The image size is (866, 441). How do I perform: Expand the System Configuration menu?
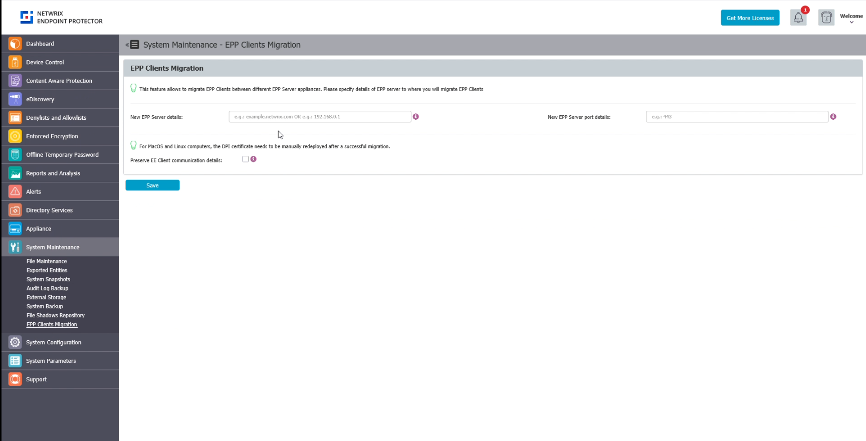(x=54, y=343)
